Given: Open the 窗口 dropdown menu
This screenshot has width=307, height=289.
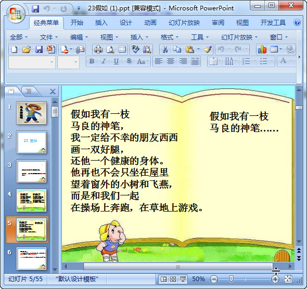Looking at the screenshot, I should point(279,37).
